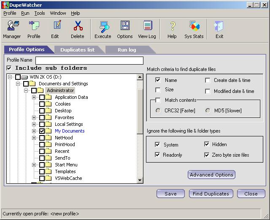
Task: Click the Favorites folder icon
Action: point(49,117)
